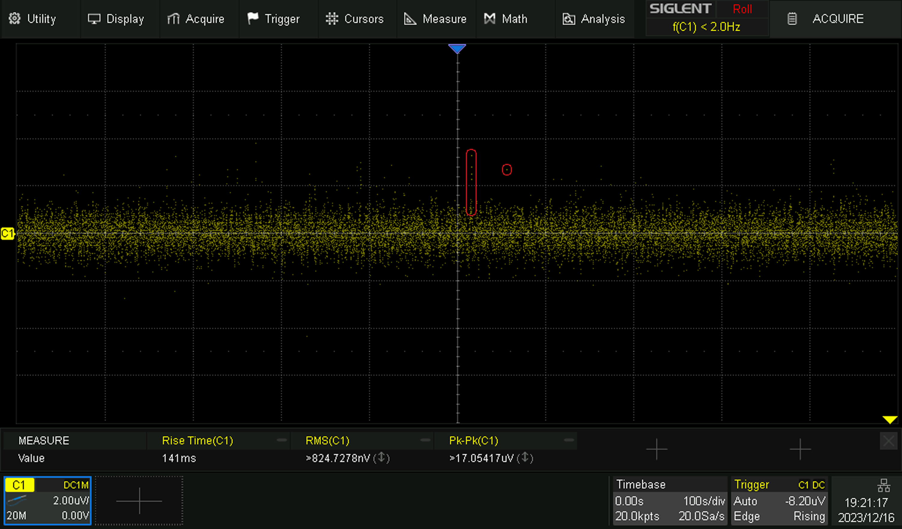Click the 20M bandwidth limit indicator
The width and height of the screenshot is (902, 529).
click(17, 516)
